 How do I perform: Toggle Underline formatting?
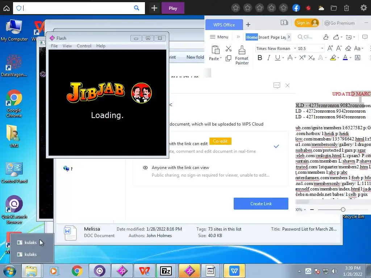[278, 58]
